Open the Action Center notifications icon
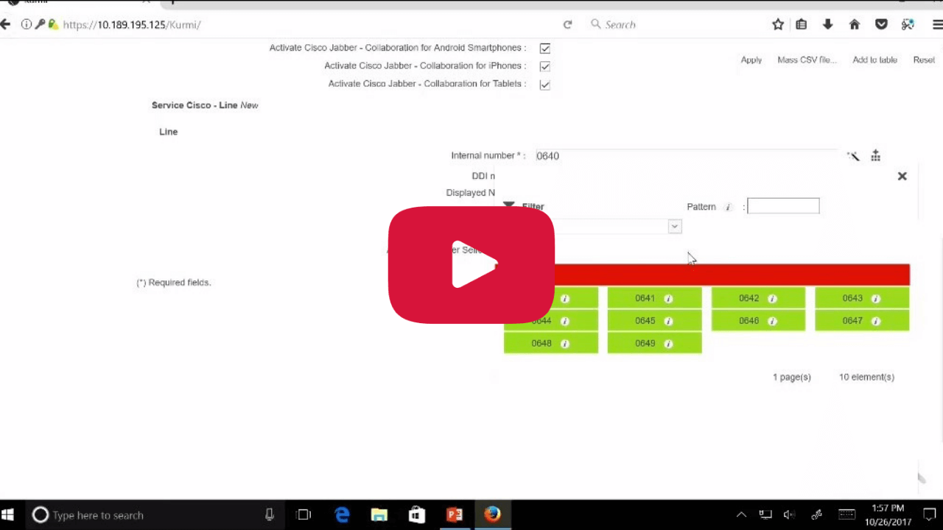This screenshot has width=943, height=530. click(x=930, y=515)
